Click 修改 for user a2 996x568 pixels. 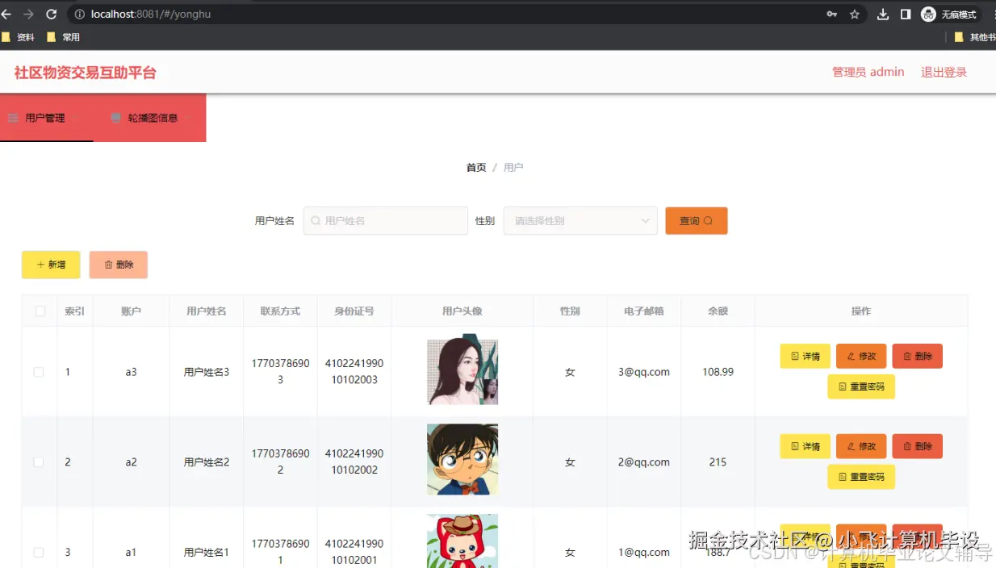coord(861,446)
